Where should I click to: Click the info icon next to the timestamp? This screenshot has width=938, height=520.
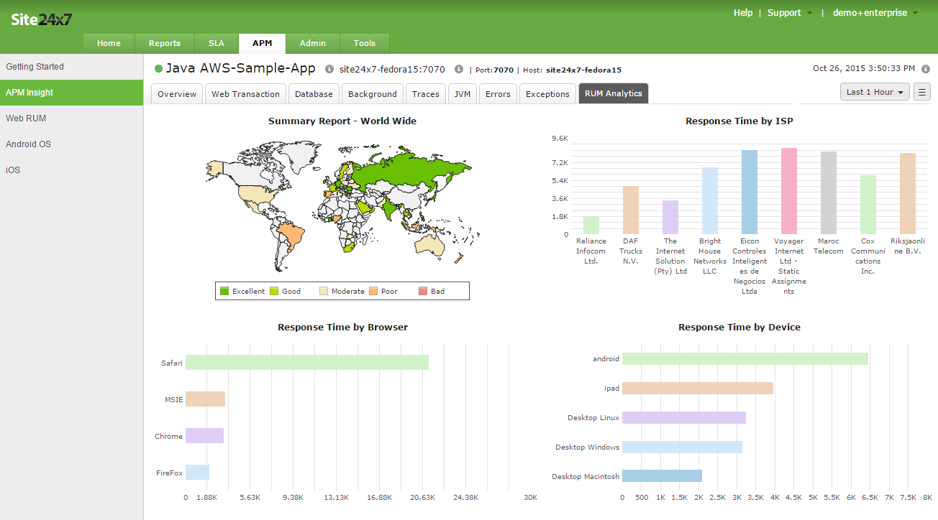click(926, 69)
